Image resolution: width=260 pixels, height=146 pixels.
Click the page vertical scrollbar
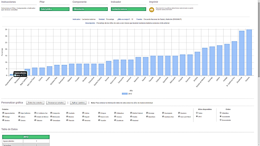coord(259,38)
